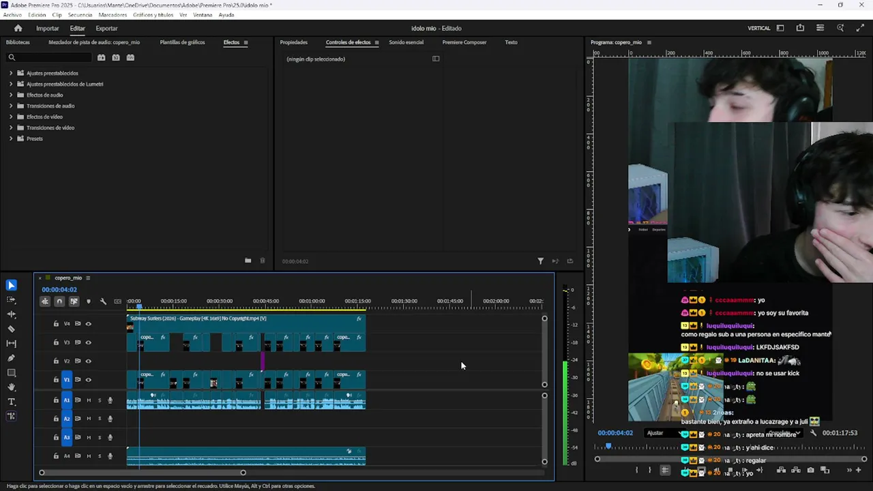873x491 pixels.
Task: Select the Selection arrow tool
Action: (12, 285)
